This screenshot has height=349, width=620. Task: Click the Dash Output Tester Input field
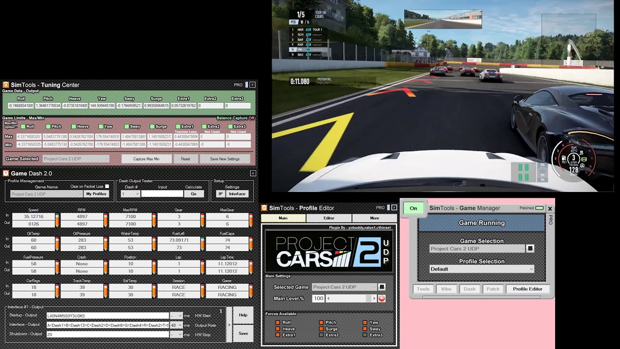pos(162,194)
